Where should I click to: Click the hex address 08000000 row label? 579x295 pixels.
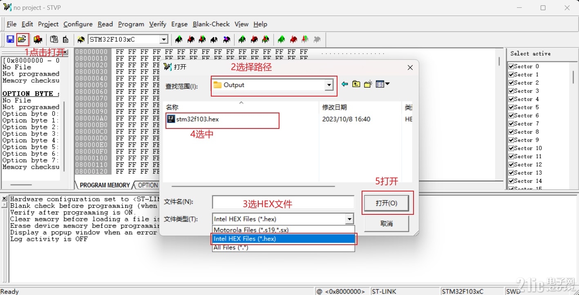(92, 52)
